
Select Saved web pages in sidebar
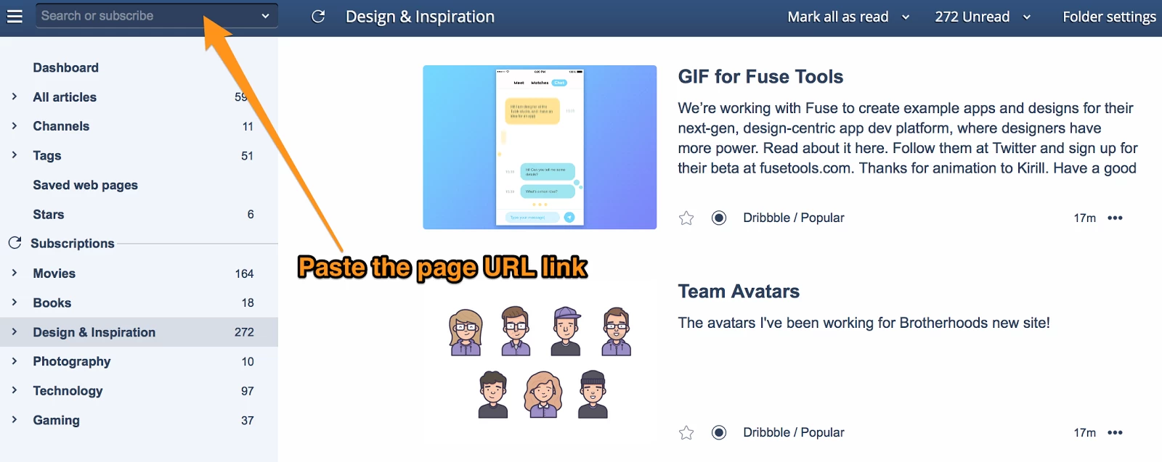tap(85, 185)
